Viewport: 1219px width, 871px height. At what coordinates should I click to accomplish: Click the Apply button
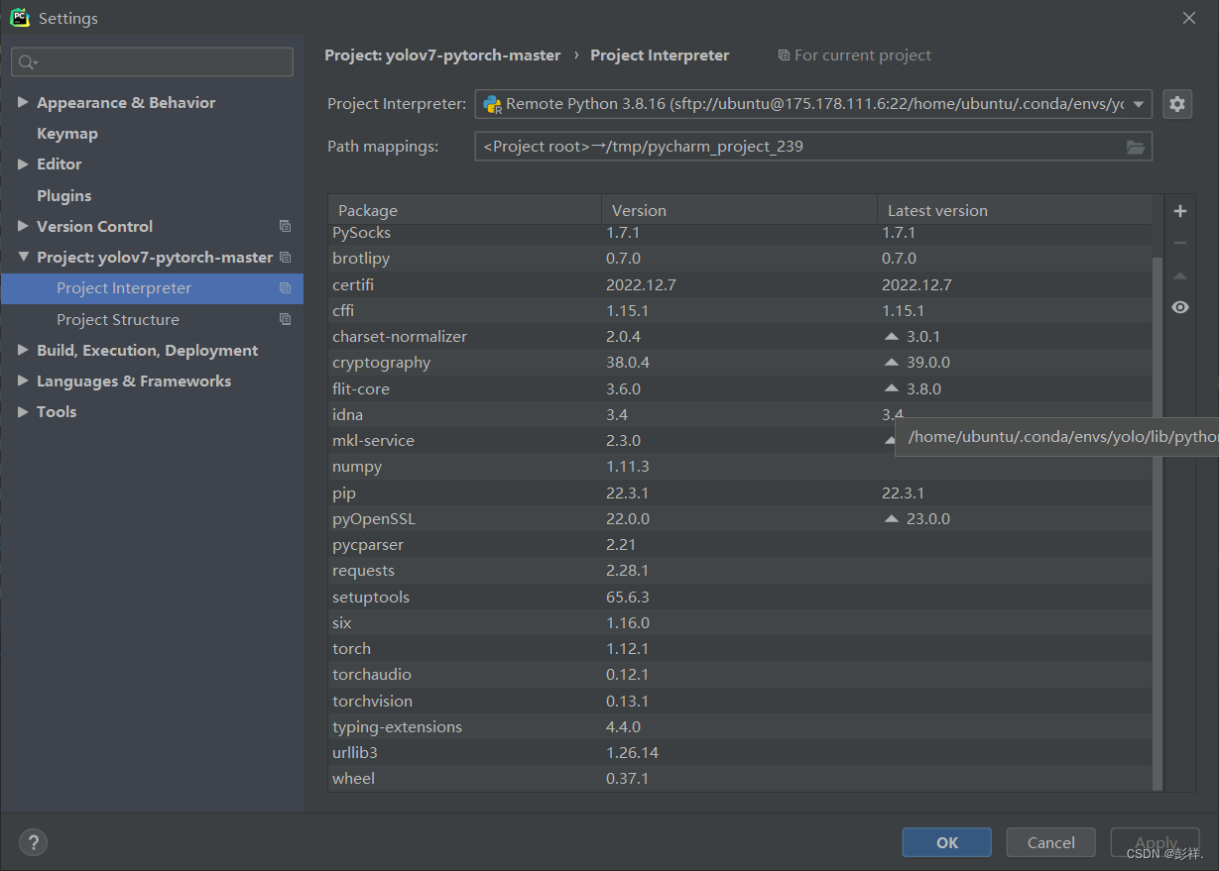pyautogui.click(x=1155, y=842)
